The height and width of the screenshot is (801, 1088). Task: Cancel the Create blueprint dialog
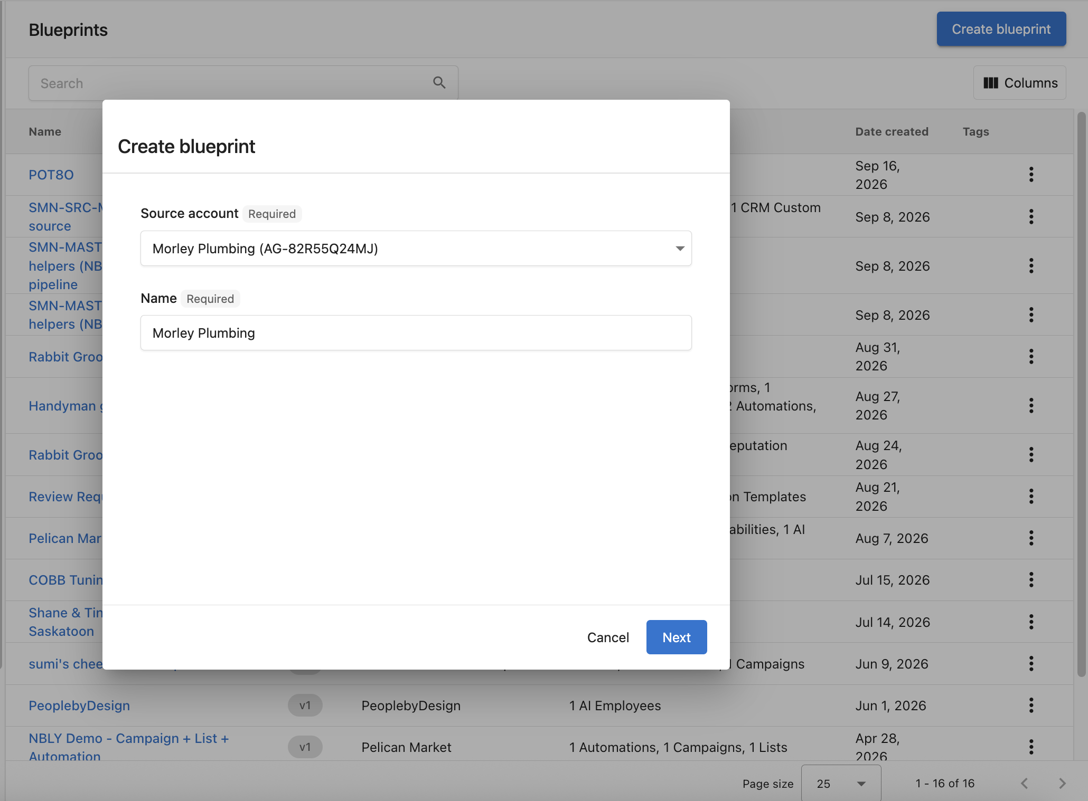point(608,637)
